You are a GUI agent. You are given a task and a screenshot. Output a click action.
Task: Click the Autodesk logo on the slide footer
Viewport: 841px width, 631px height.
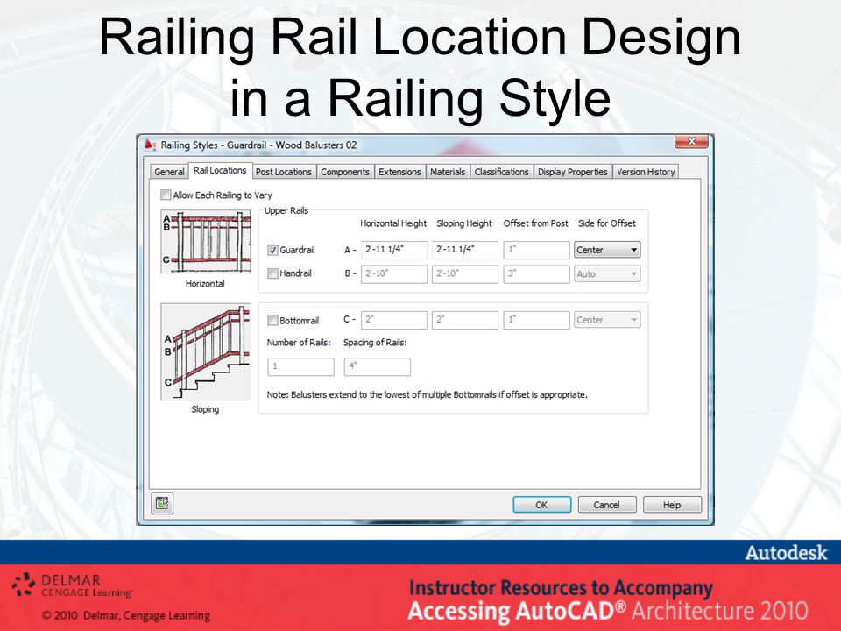[787, 553]
